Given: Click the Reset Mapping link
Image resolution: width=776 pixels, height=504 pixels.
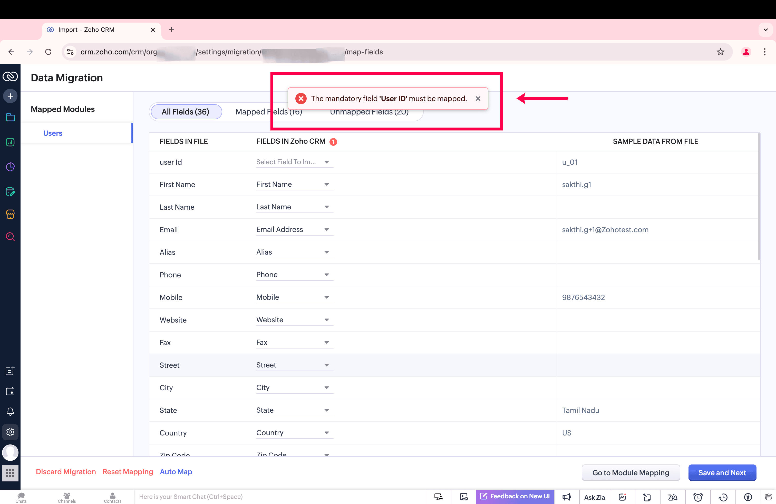Looking at the screenshot, I should pyautogui.click(x=128, y=472).
